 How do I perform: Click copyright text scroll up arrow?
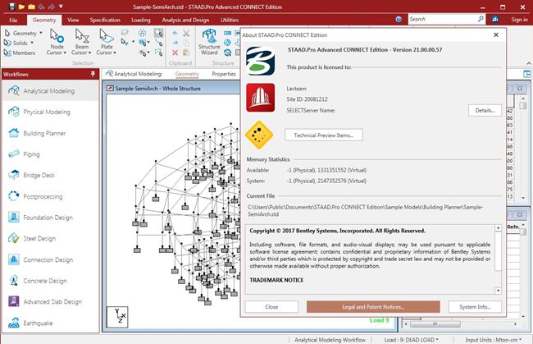click(498, 227)
